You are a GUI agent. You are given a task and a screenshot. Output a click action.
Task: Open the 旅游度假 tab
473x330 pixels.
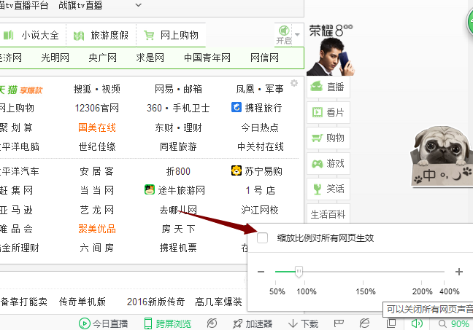[x=101, y=35]
